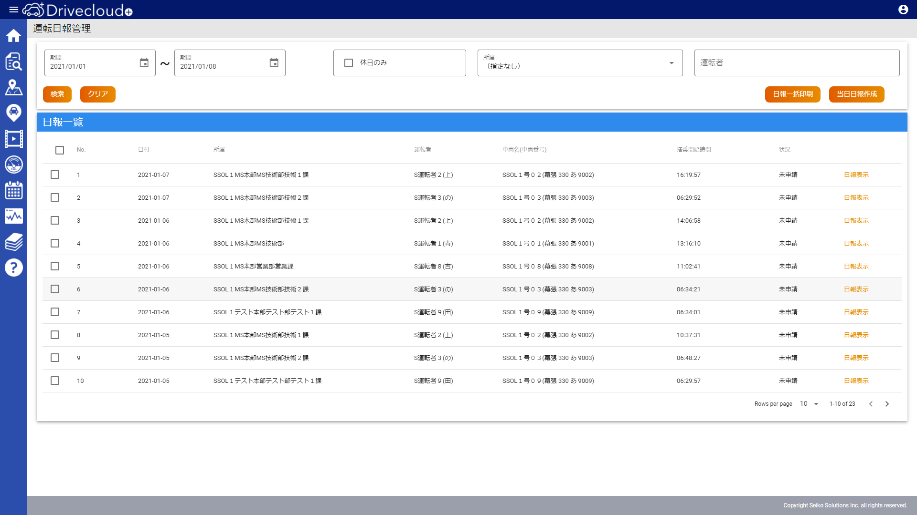Open the map location sidebar icon
This screenshot has height=515, width=917.
(x=13, y=87)
